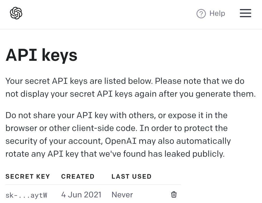The image size is (262, 203).
Task: Click the line starting "Do not share your"
Action: pos(117,115)
